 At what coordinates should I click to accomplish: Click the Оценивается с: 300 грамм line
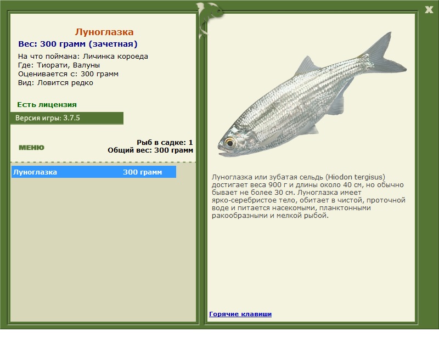pyautogui.click(x=68, y=74)
